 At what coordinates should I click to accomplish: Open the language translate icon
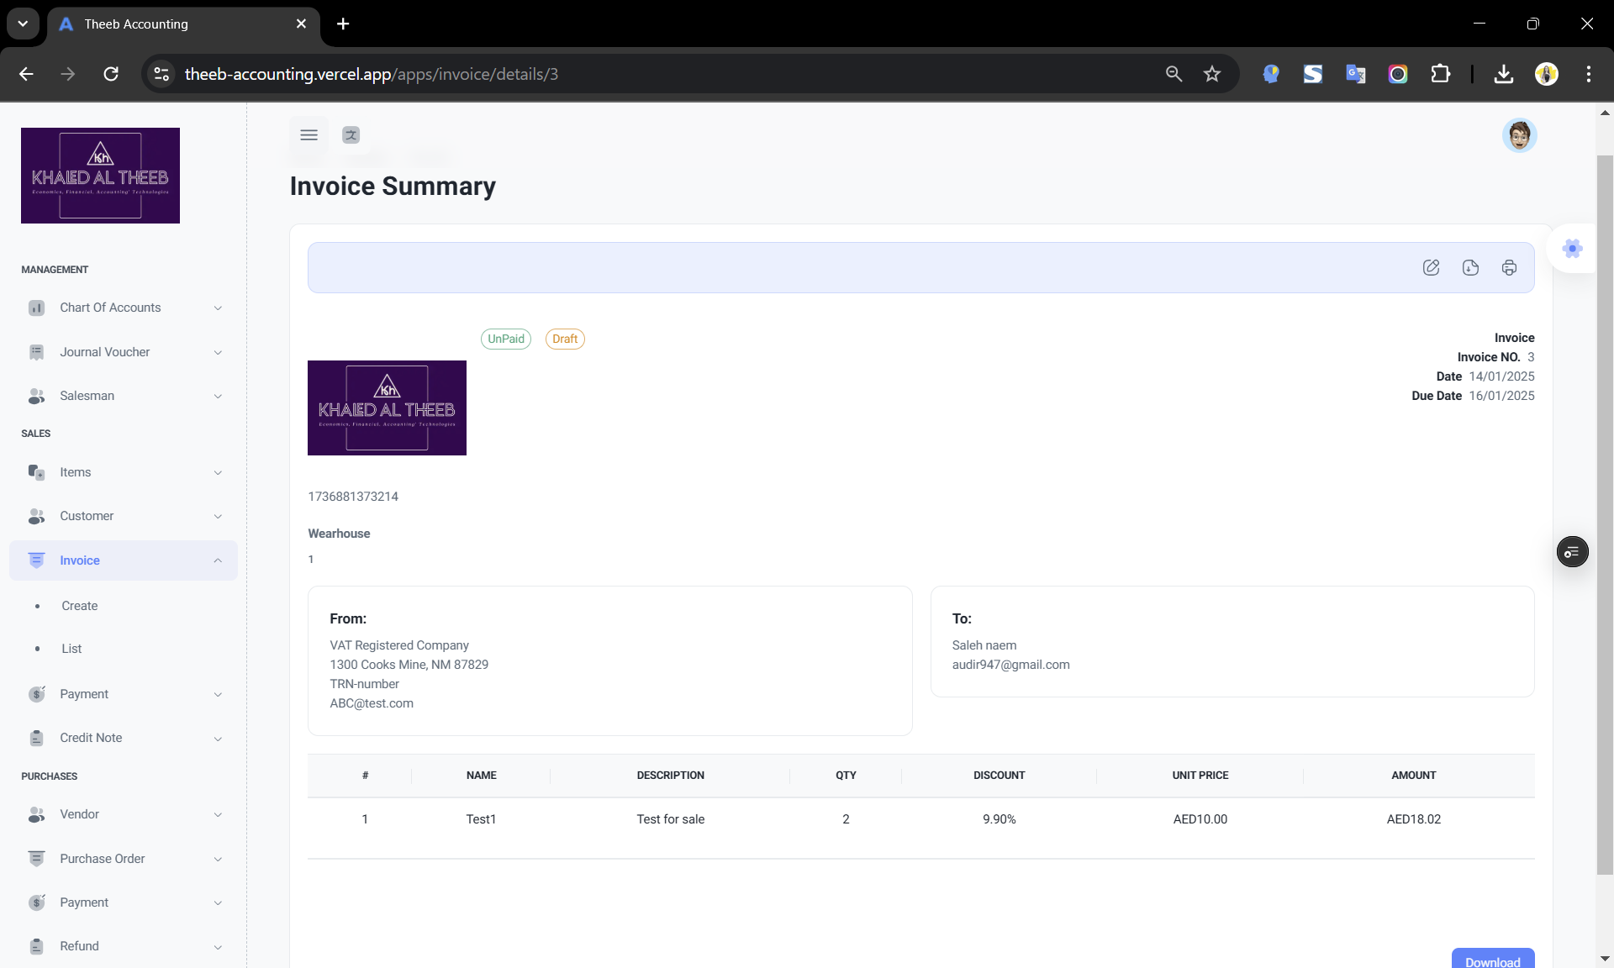351,135
